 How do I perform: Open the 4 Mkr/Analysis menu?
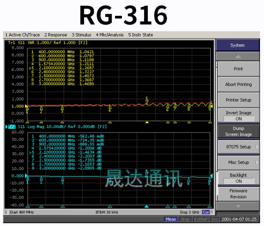(x=110, y=35)
